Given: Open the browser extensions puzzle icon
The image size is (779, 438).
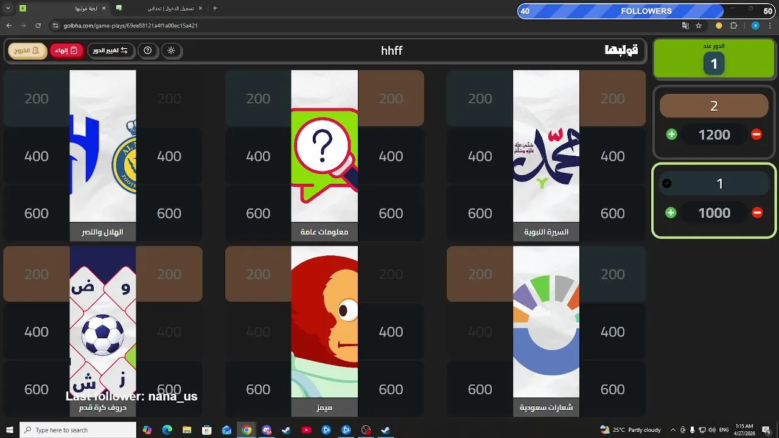Looking at the screenshot, I should 733,26.
